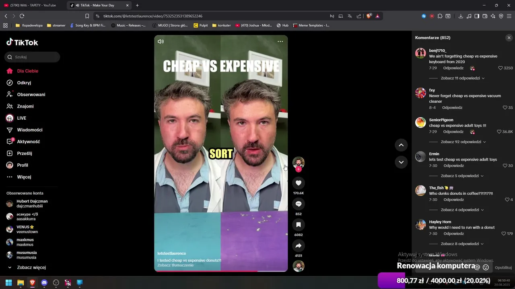
Task: Reply to Hayley Horn with 'Odpowiedz'
Action: pos(453,234)
